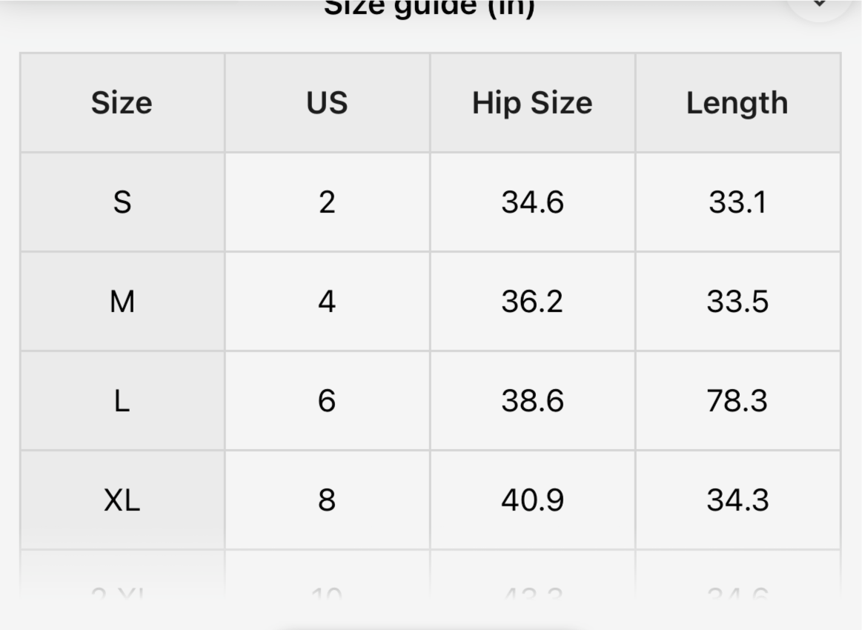Tap the 40.9 hip size value

532,500
